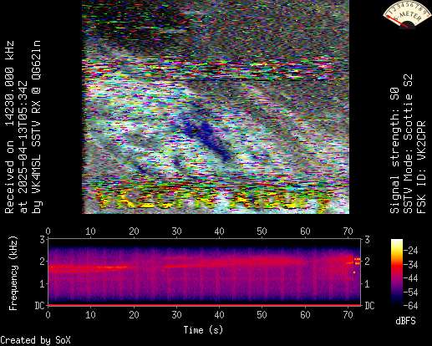432x346 pixels.
Task: Click the -34 value on dBFS scale
Action: click(x=411, y=265)
